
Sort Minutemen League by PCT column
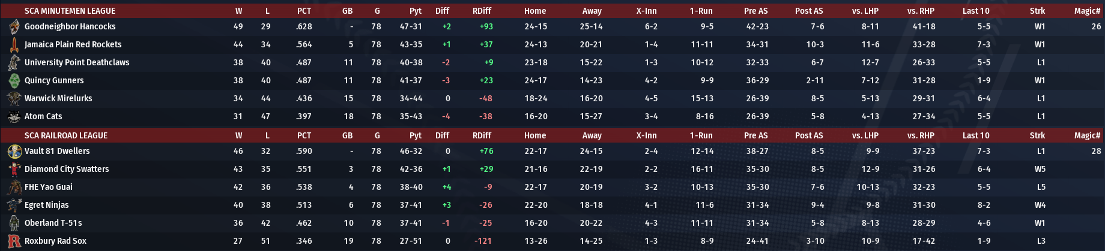pos(304,11)
